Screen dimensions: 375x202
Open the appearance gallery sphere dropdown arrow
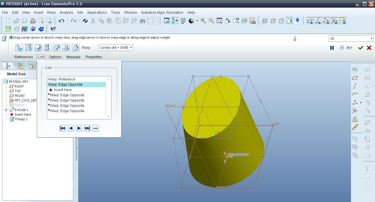click(197, 21)
